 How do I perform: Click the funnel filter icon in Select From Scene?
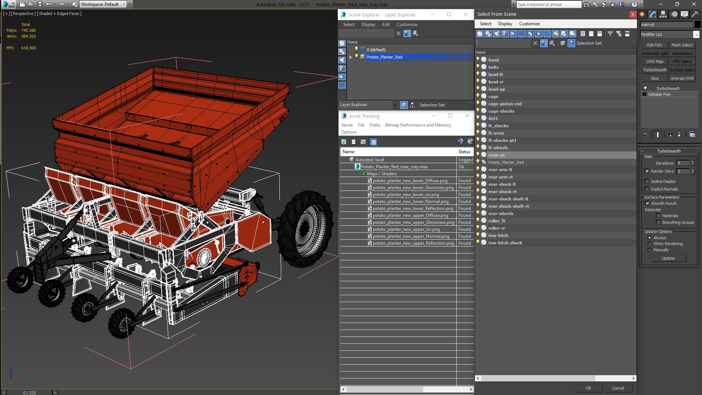610,34
